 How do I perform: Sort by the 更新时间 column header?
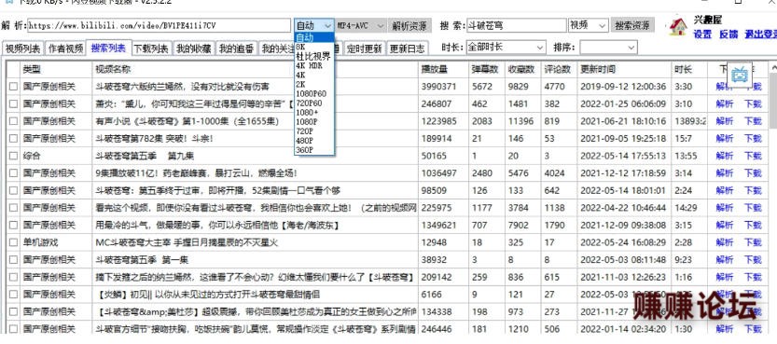click(x=624, y=69)
